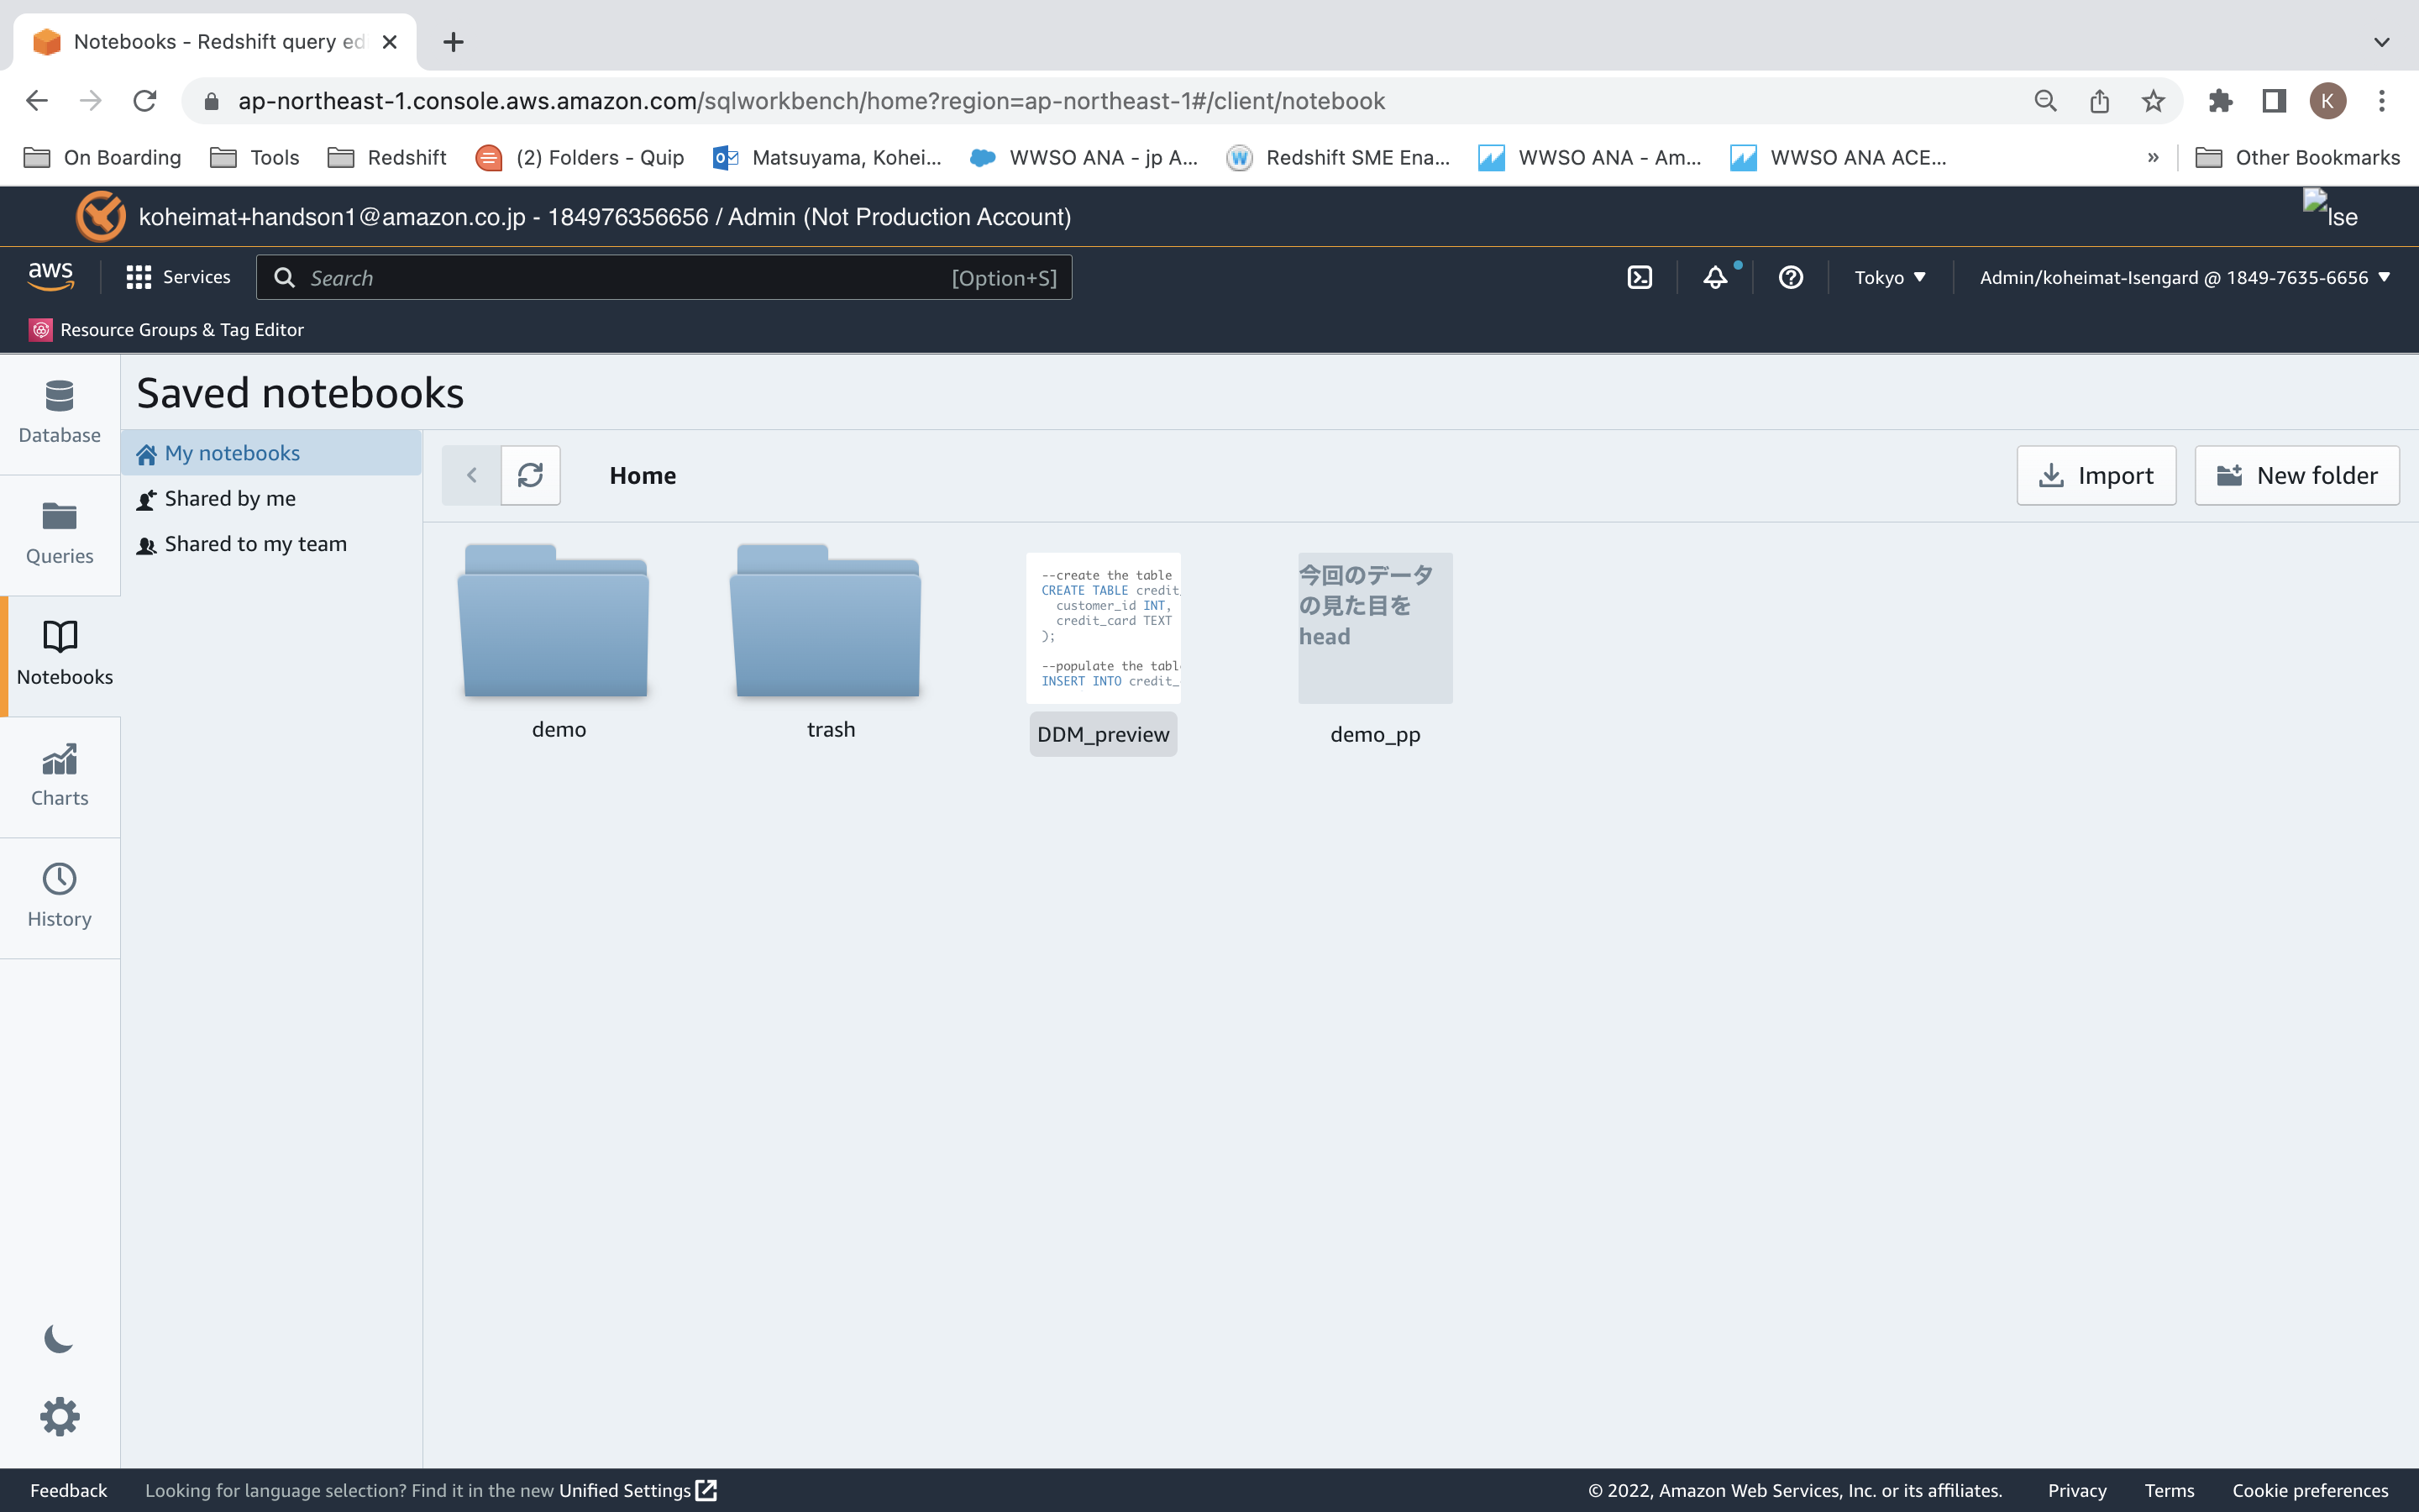Viewport: 2419px width, 1512px height.
Task: Open the Database sidebar panel
Action: (x=59, y=412)
